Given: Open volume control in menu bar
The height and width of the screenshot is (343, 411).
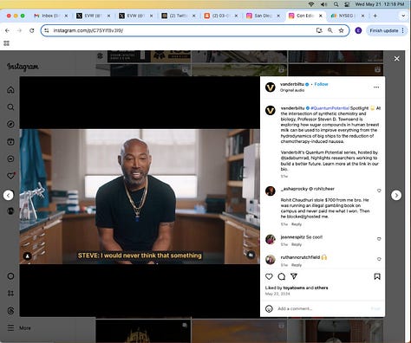Looking at the screenshot, I should pyautogui.click(x=323, y=4).
